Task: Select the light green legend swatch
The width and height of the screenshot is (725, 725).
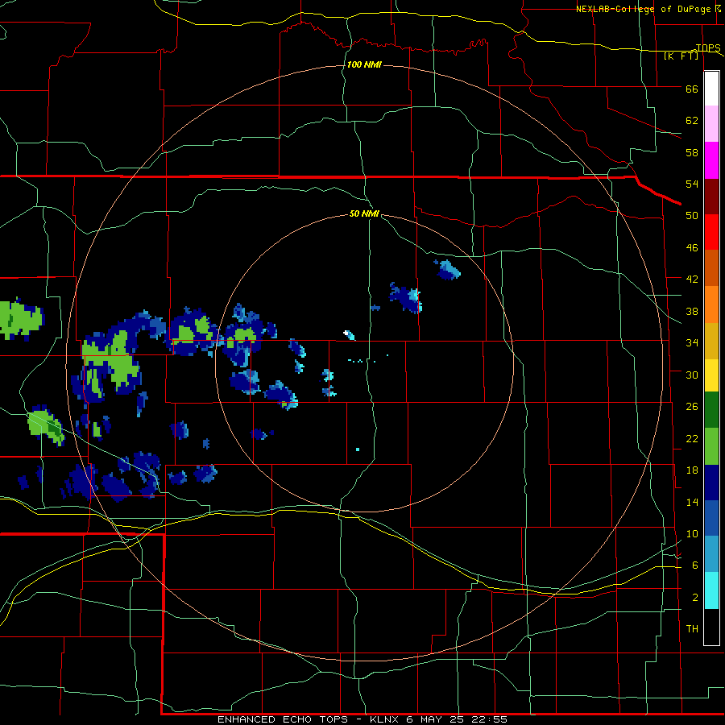Action: click(711, 446)
